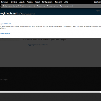The width and height of the screenshot is (101, 101).
Task: Open the Export avvenimenti shortcut
Action: click(x=66, y=6)
